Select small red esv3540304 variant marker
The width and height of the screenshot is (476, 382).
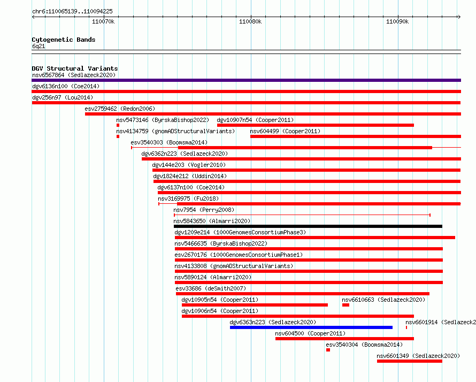[328, 350]
